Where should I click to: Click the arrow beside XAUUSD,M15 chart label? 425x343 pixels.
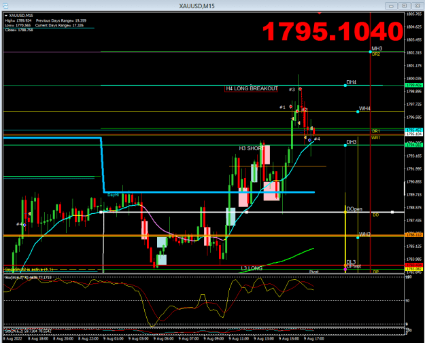pyautogui.click(x=6, y=16)
